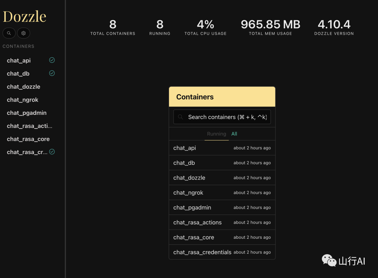Open the sidebar search button
Image resolution: width=378 pixels, height=278 pixels.
point(9,33)
